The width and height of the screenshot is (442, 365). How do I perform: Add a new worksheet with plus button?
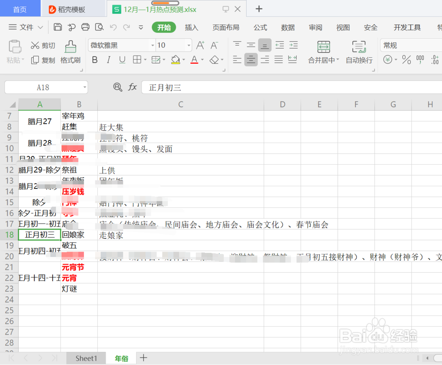click(144, 358)
